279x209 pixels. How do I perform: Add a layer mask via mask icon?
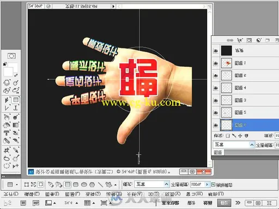tap(249, 40)
